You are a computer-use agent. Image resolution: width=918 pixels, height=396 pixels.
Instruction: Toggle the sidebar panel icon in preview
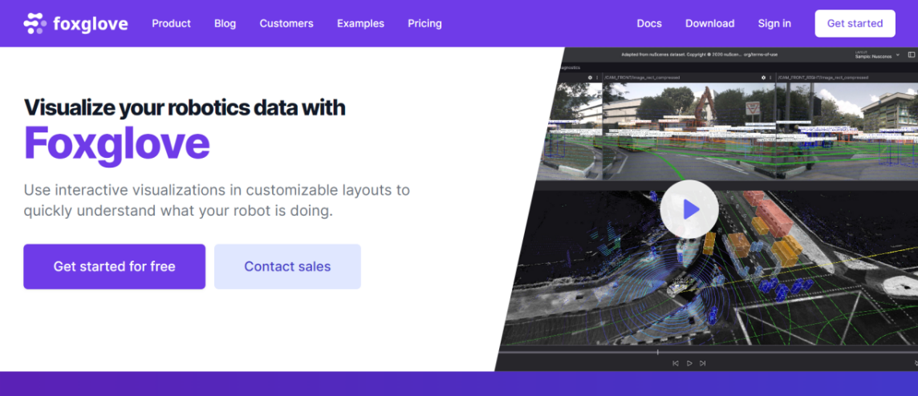click(911, 55)
